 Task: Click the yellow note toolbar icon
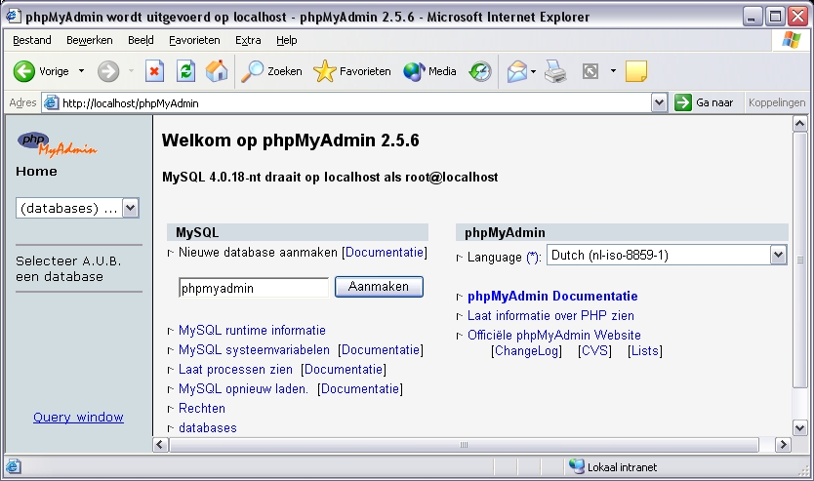tap(636, 71)
